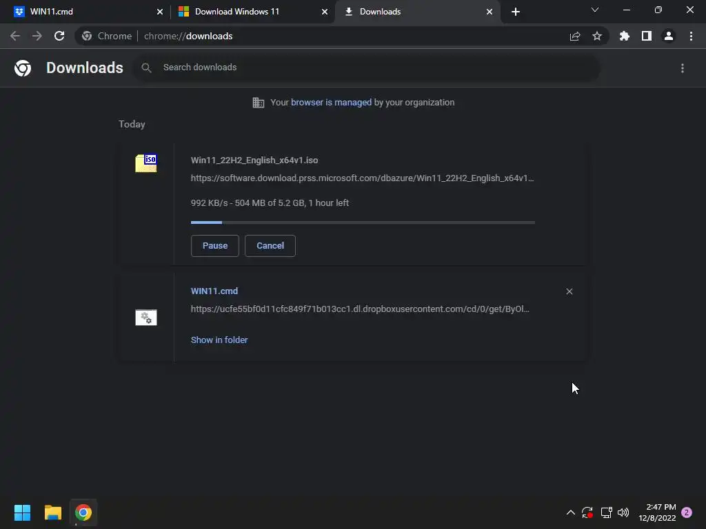Share this page from address bar icon

tap(575, 36)
